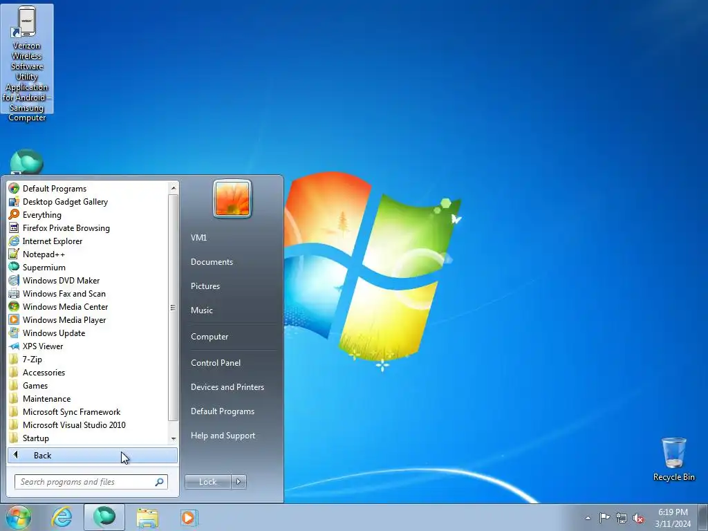Open Notepad++ icon
Screen dimensions: 708x531
pos(14,254)
